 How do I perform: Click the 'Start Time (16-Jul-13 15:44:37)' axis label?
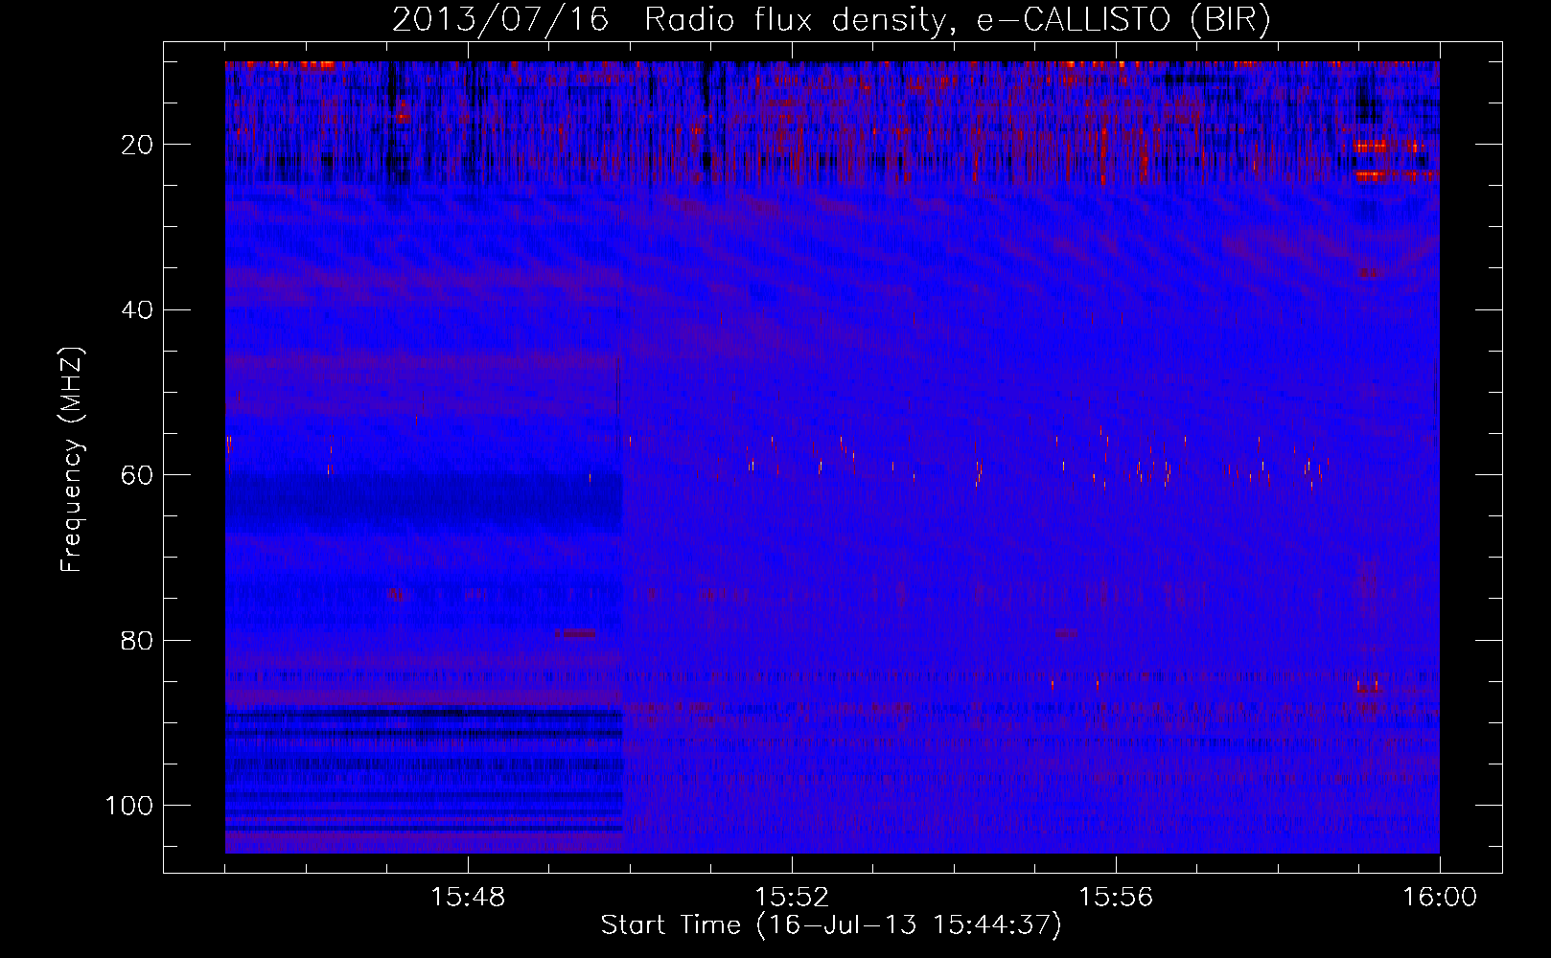[831, 925]
